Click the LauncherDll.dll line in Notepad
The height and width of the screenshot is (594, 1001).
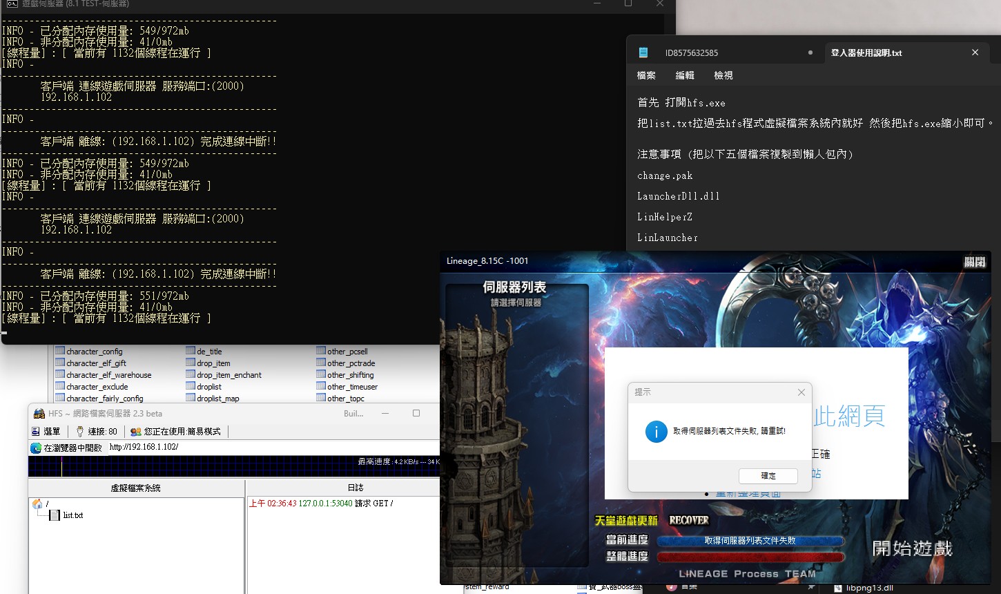click(679, 196)
